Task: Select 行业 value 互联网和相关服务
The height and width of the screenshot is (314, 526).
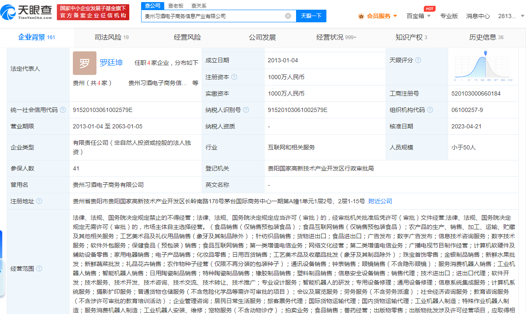Action: 291,147
